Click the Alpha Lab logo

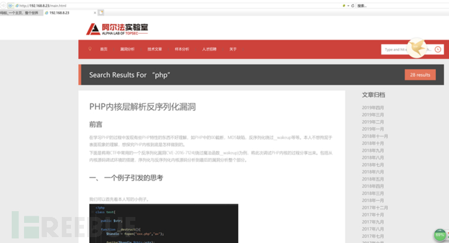pyautogui.click(x=117, y=29)
